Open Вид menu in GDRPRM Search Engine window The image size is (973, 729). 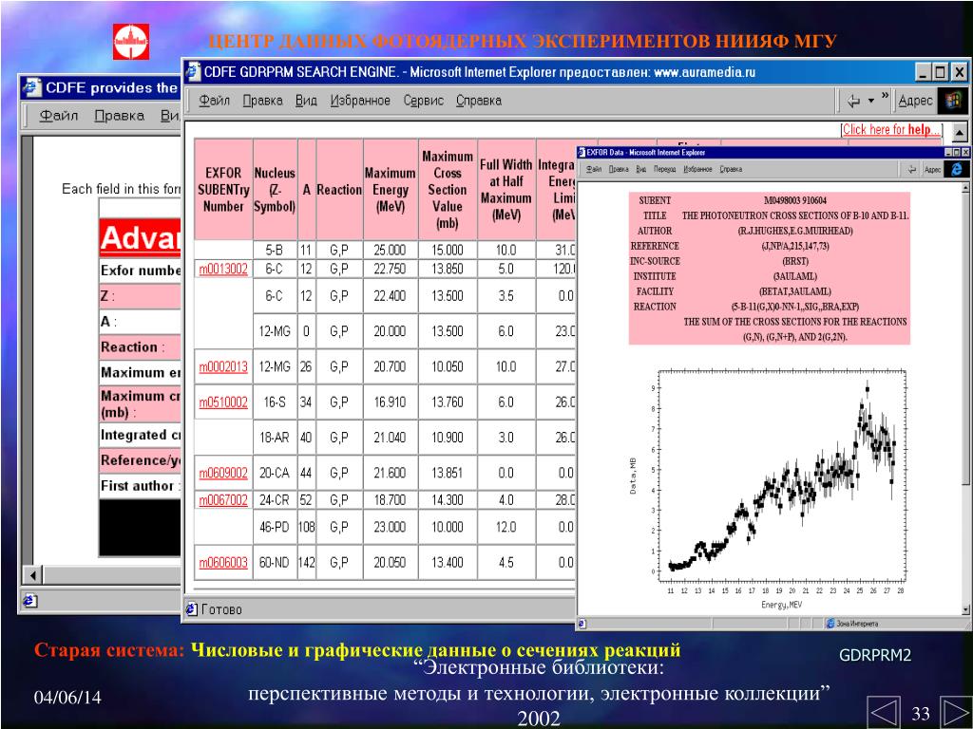coord(306,101)
